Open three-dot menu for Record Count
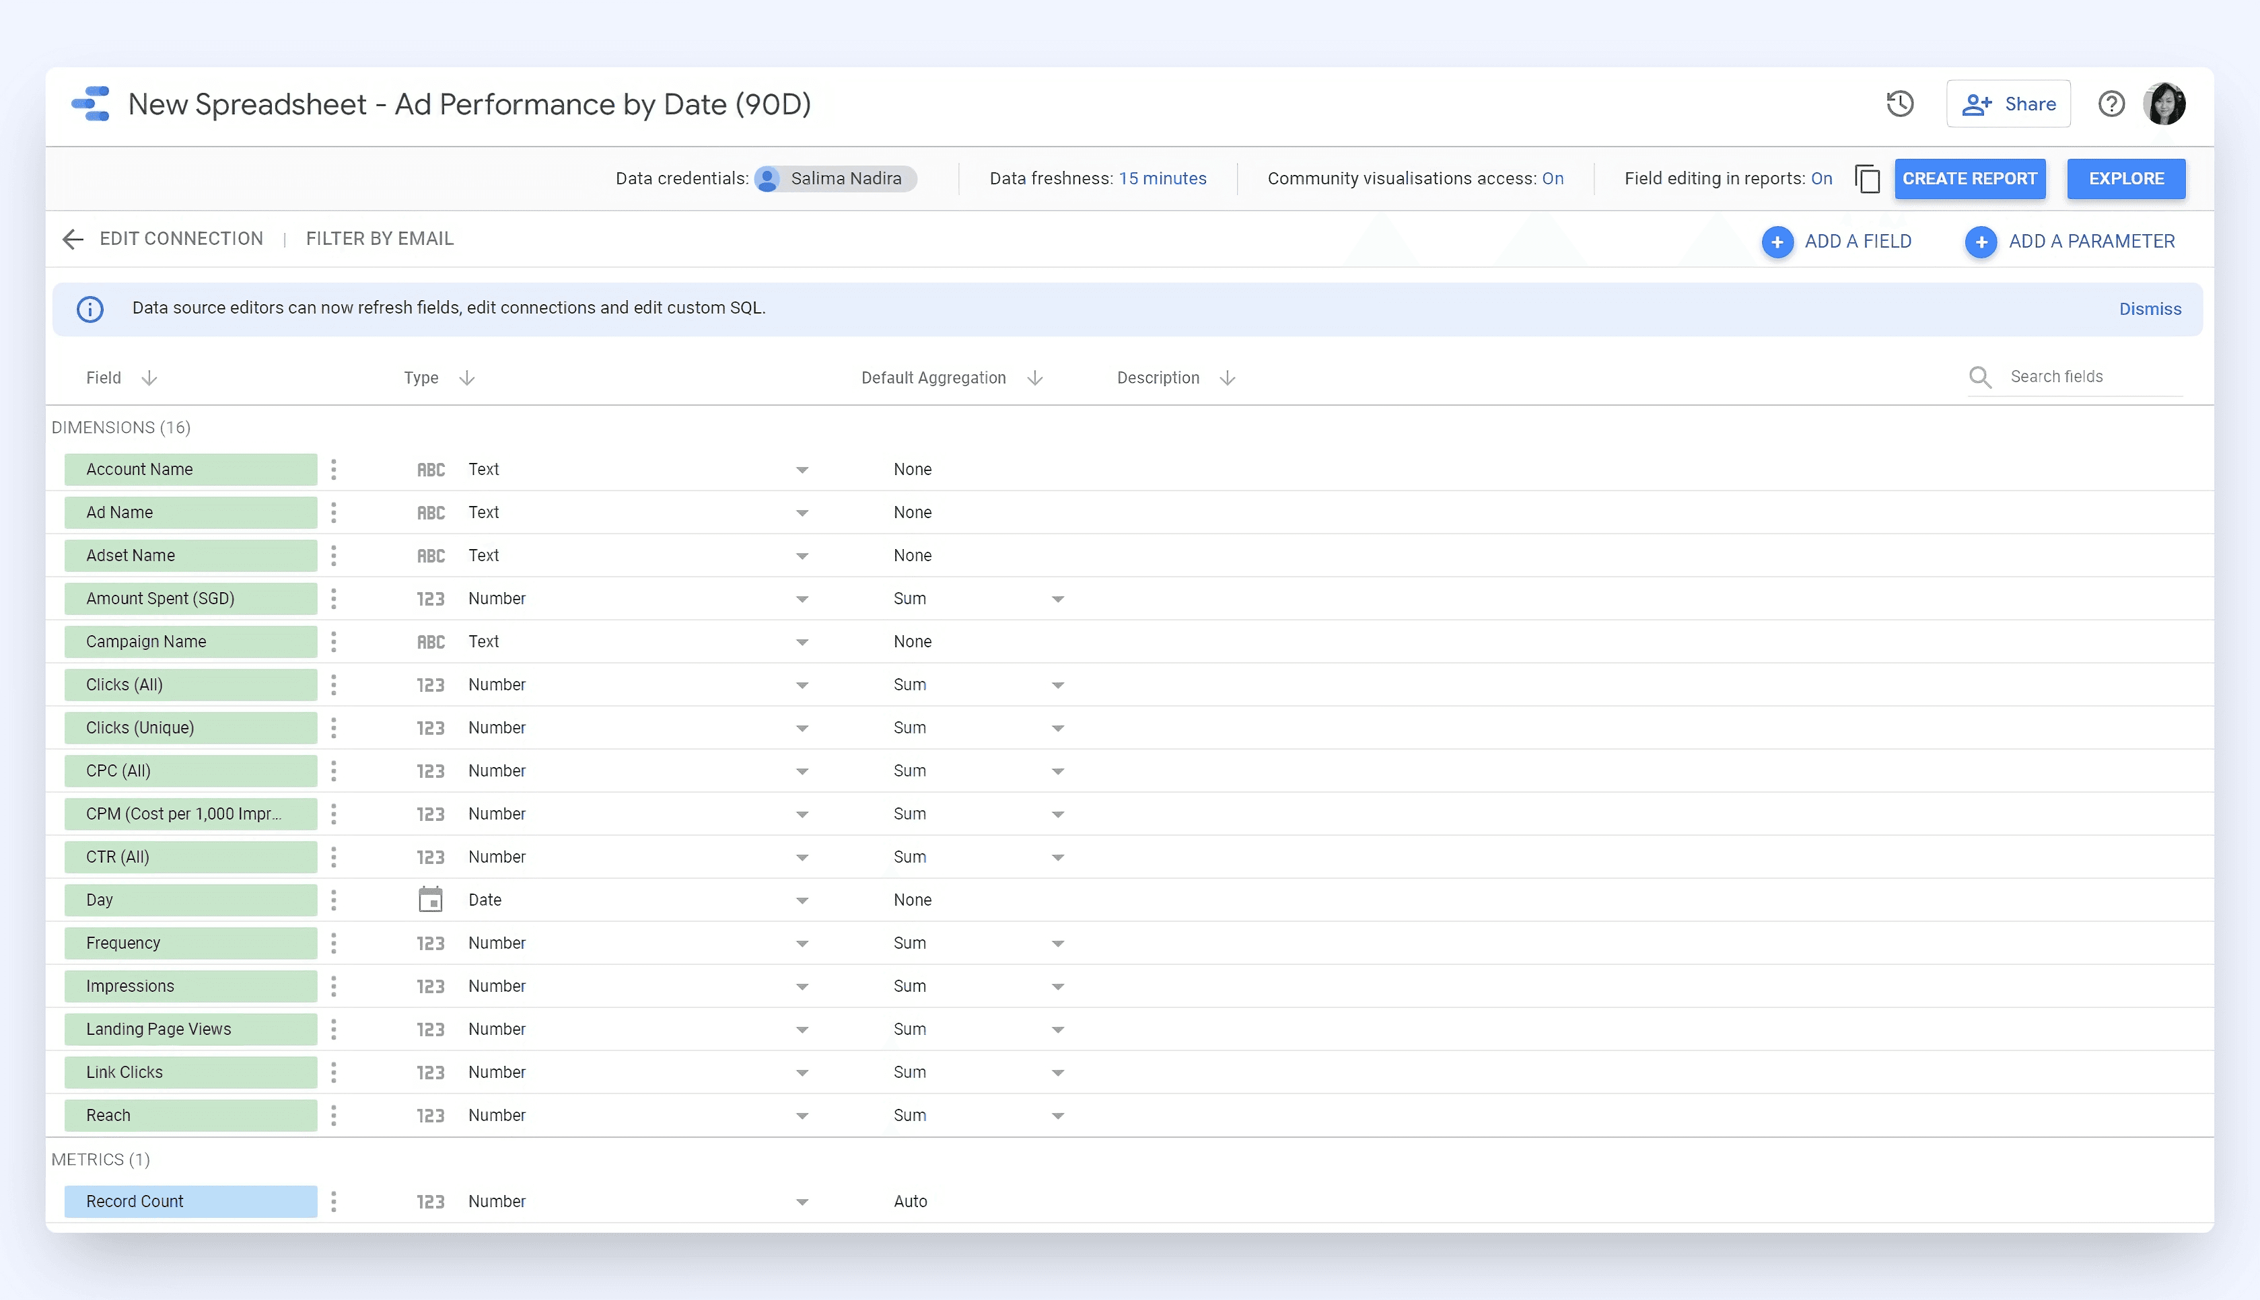The height and width of the screenshot is (1300, 2260). coord(334,1202)
